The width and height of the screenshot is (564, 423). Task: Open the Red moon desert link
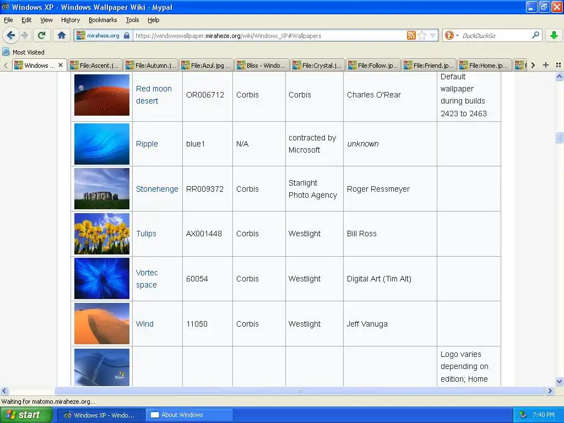pyautogui.click(x=154, y=95)
